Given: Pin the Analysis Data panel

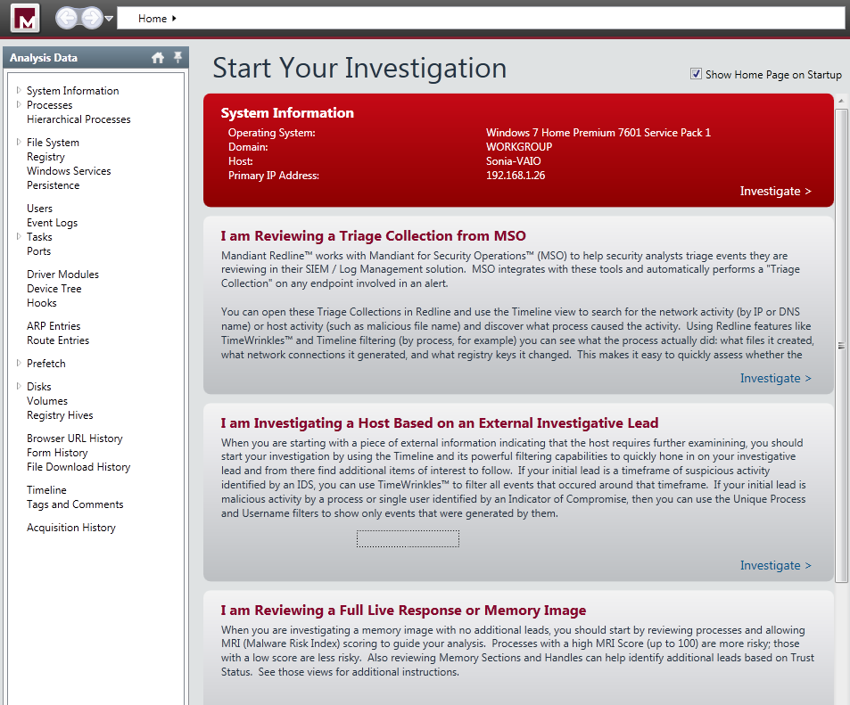Looking at the screenshot, I should (177, 58).
